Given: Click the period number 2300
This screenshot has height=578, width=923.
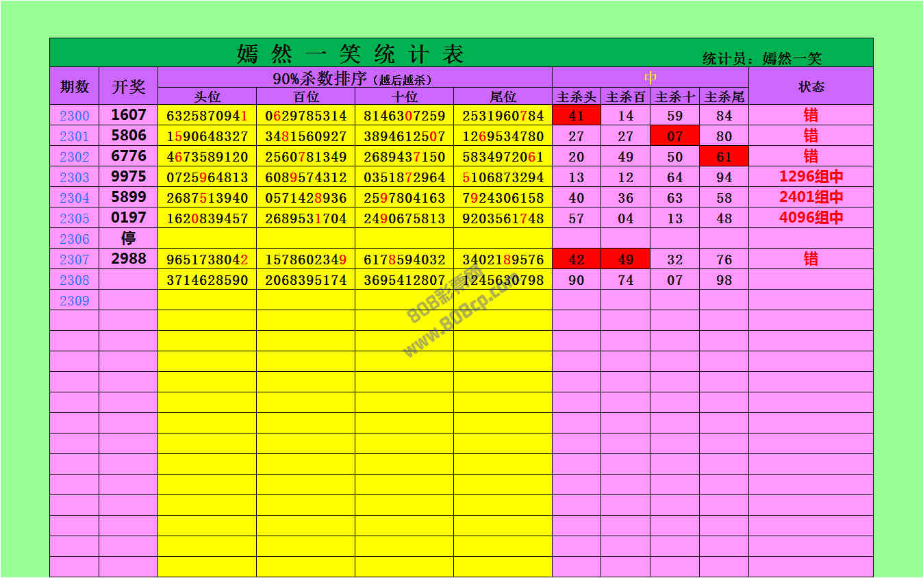Looking at the screenshot, I should pyautogui.click(x=75, y=116).
